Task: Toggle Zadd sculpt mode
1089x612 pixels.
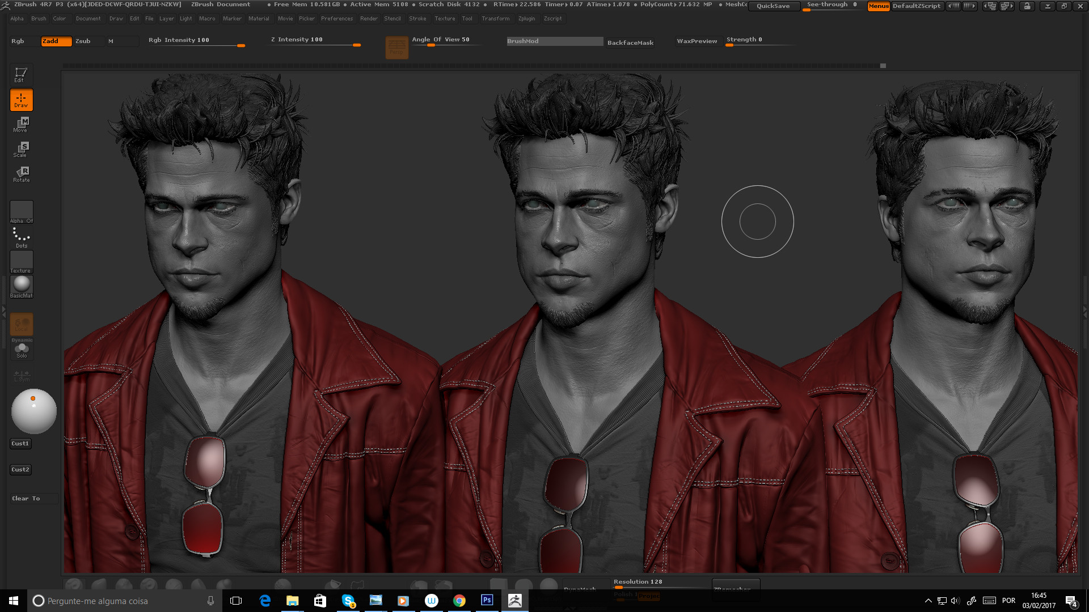Action: tap(56, 41)
